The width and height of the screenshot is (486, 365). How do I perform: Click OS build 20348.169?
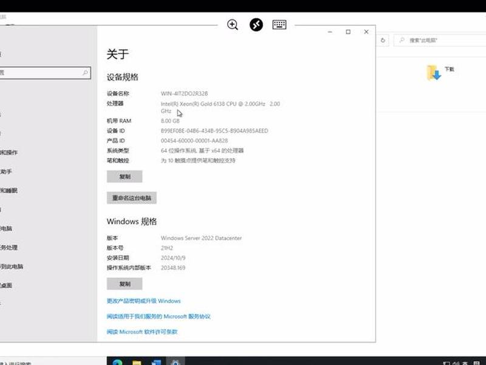pos(173,268)
